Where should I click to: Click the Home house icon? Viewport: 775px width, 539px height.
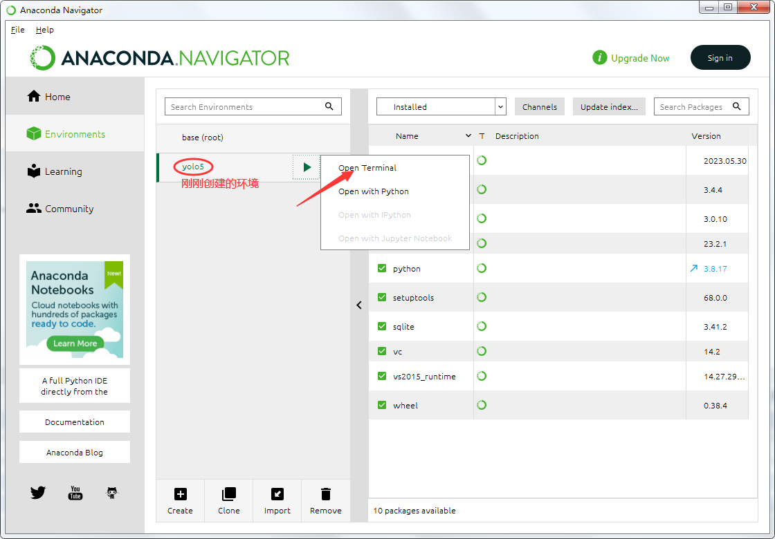(34, 96)
